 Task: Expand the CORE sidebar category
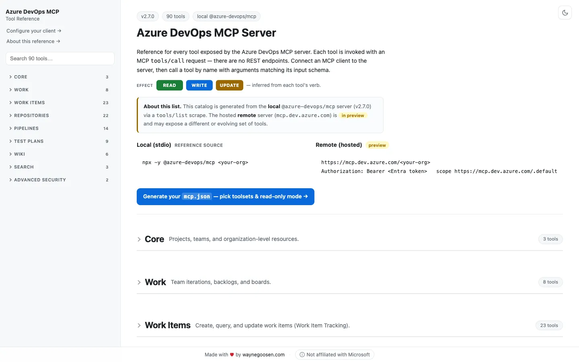(60, 77)
